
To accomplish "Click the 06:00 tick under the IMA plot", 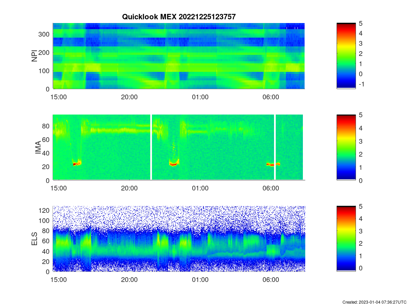I will (271, 188).
